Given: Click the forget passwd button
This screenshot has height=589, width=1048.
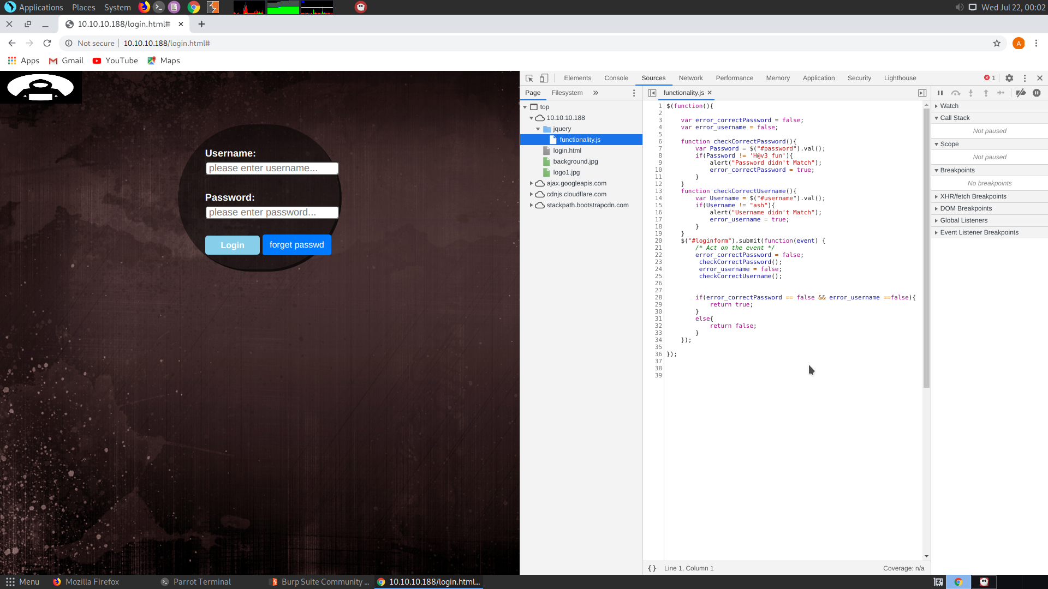Looking at the screenshot, I should pos(296,245).
